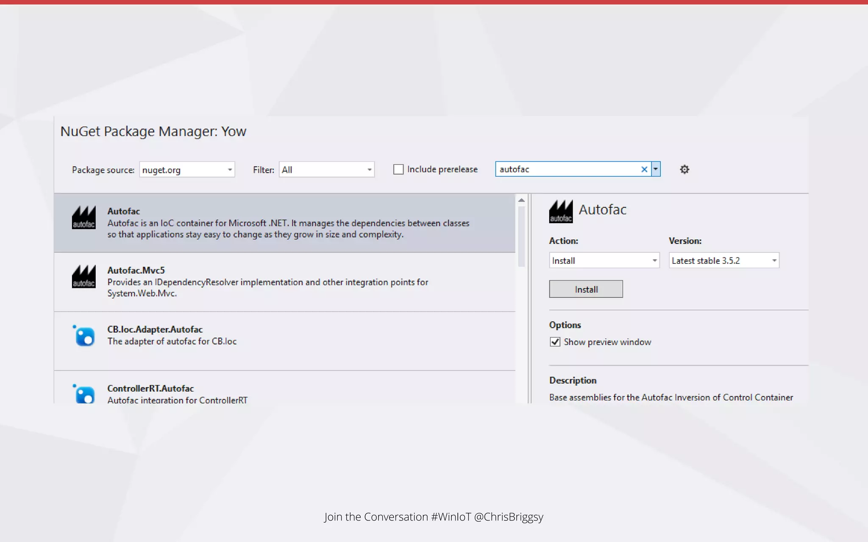Click the IDependencyResolver description text
Viewport: 868px width, 542px height.
click(268, 288)
